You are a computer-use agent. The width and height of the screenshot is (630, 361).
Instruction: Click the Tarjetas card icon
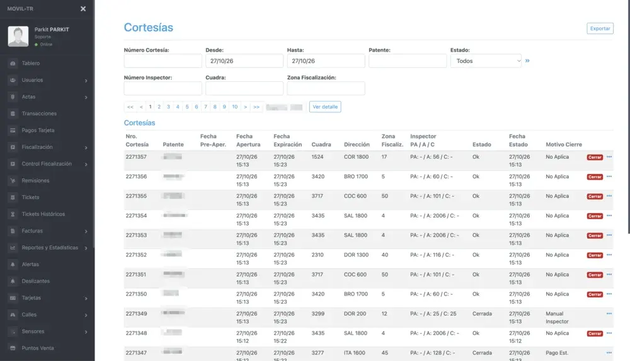pos(13,298)
